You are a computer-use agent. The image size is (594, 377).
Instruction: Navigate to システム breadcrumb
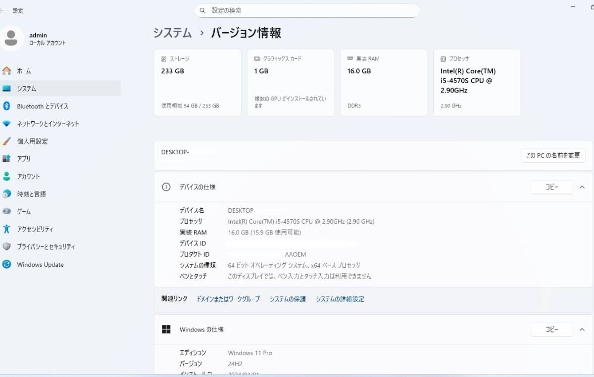tap(172, 33)
